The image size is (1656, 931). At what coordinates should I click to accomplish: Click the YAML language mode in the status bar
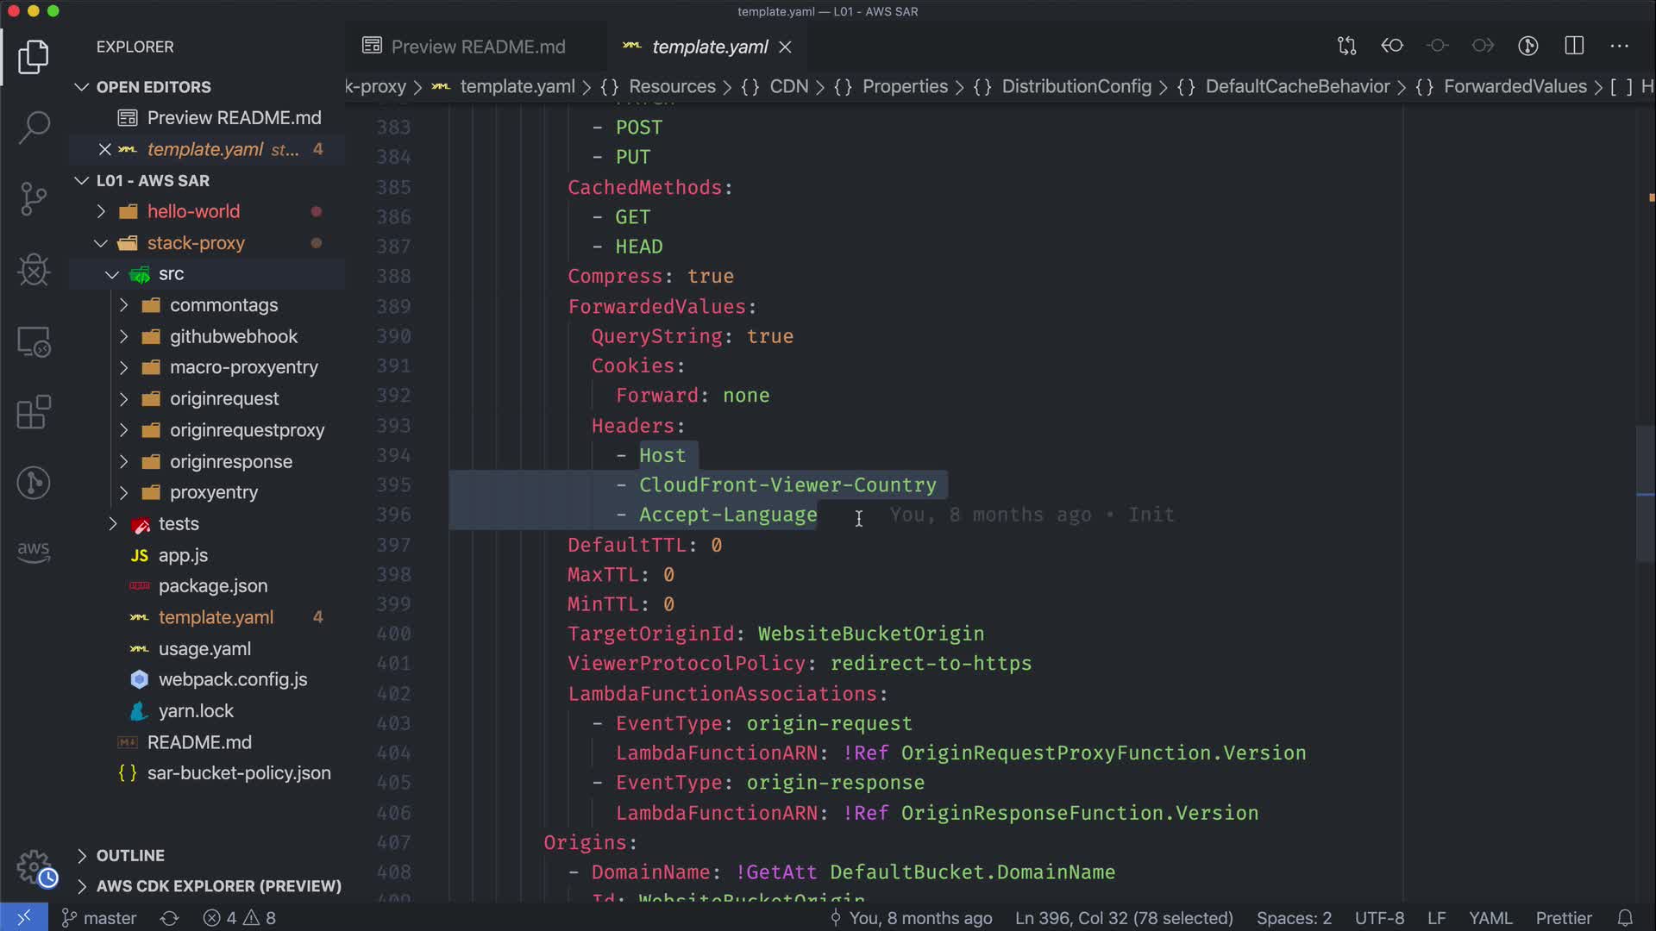[x=1490, y=918]
